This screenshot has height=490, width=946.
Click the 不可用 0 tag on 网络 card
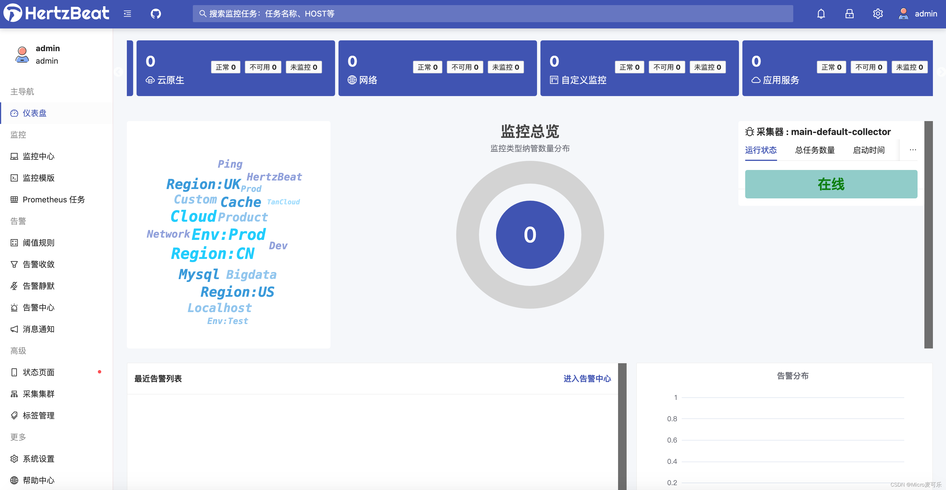click(464, 67)
